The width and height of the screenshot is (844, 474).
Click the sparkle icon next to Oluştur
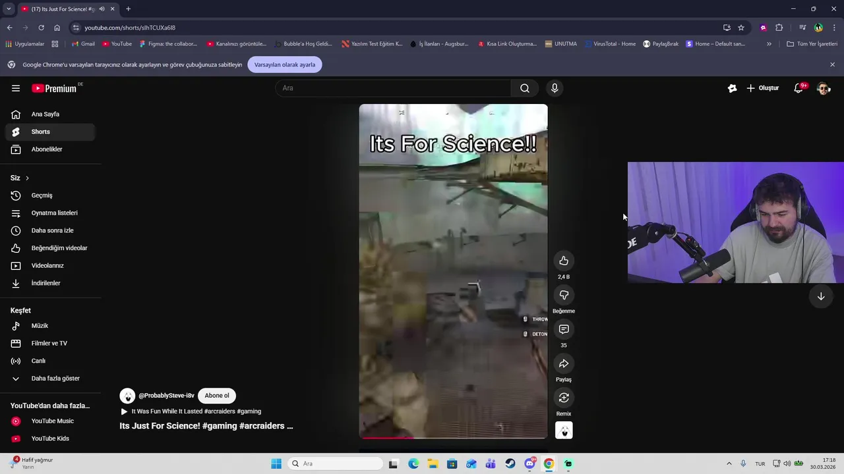732,88
